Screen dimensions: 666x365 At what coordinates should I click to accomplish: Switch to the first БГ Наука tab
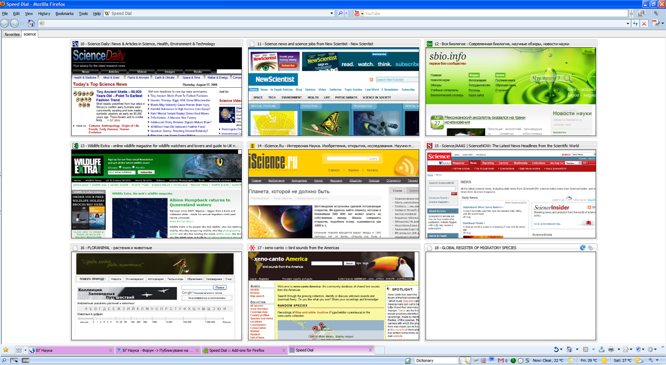[x=72, y=351]
